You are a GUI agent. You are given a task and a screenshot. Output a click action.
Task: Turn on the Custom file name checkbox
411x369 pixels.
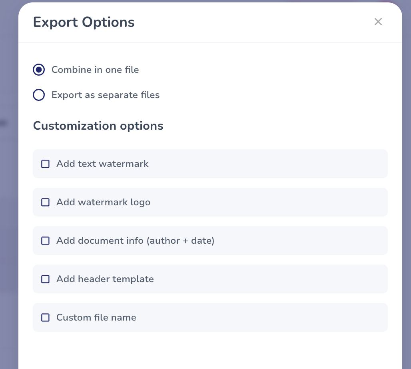(x=46, y=317)
